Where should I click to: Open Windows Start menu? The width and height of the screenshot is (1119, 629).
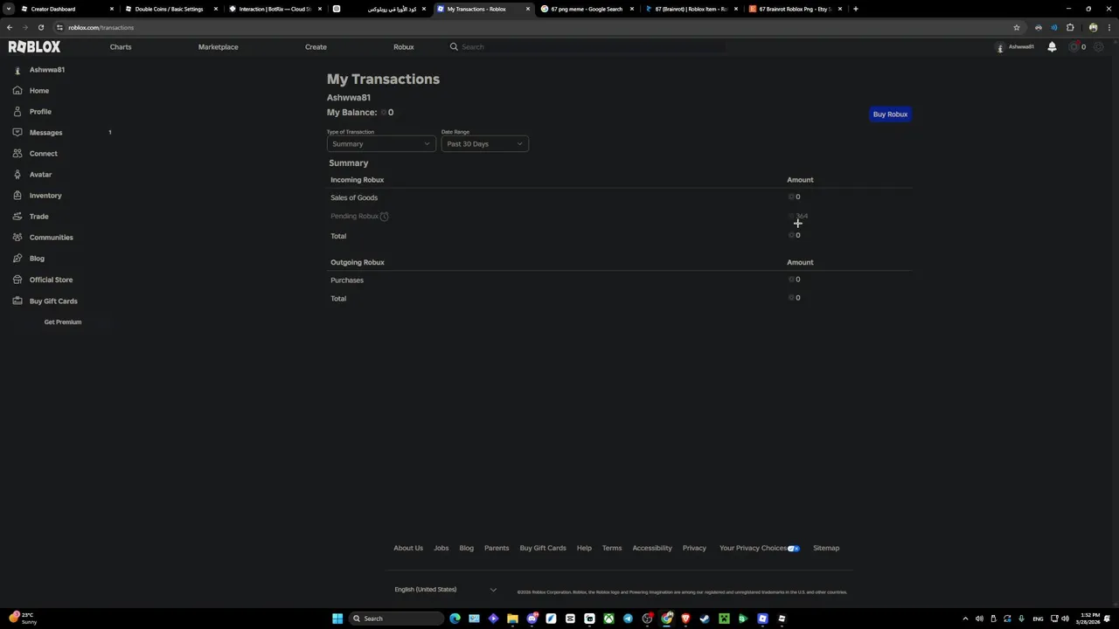(x=337, y=619)
